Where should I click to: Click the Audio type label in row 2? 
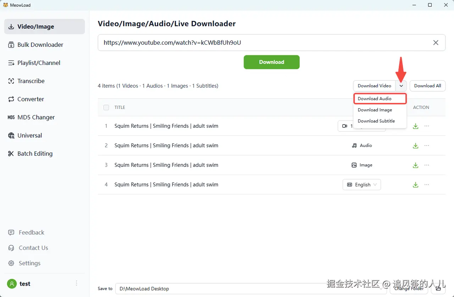pos(362,145)
